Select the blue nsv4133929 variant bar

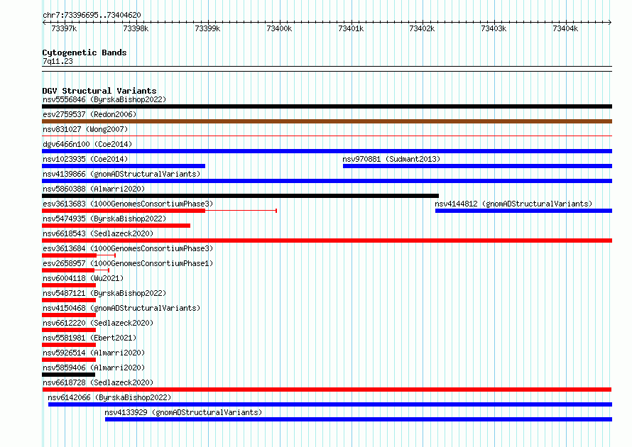(359, 419)
